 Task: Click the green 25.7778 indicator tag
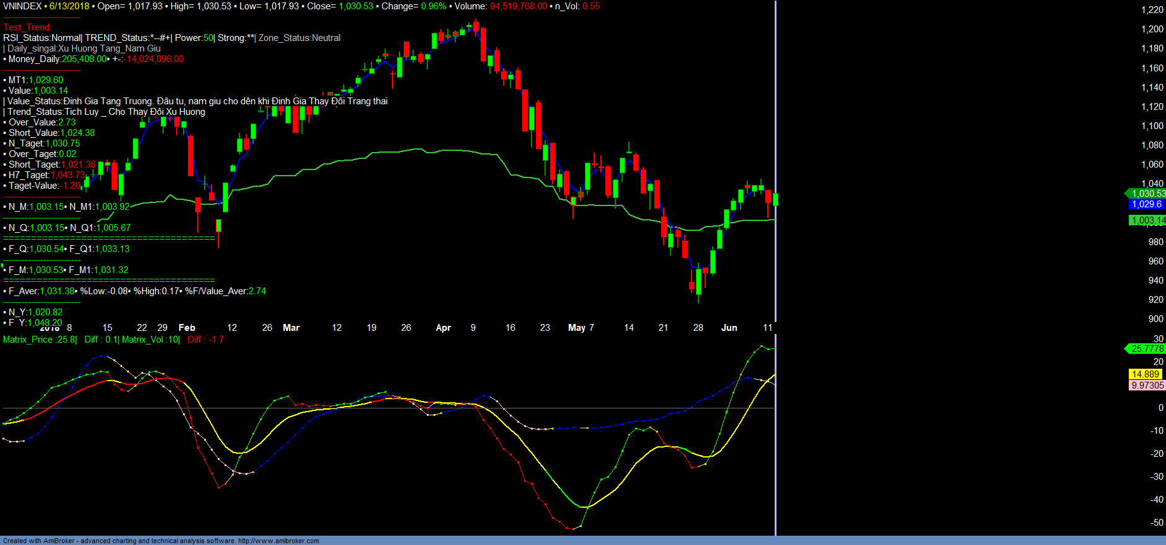(1147, 349)
